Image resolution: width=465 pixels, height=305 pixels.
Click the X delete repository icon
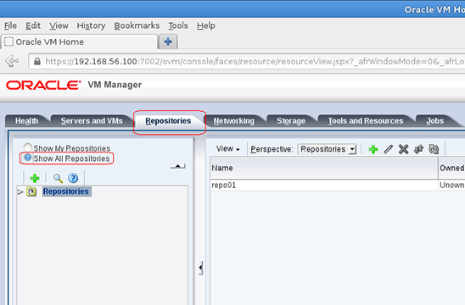pos(403,149)
